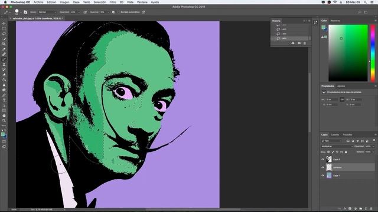This screenshot has height=212, width=378.
Task: Pick a color in the green color field
Action: pos(348,53)
